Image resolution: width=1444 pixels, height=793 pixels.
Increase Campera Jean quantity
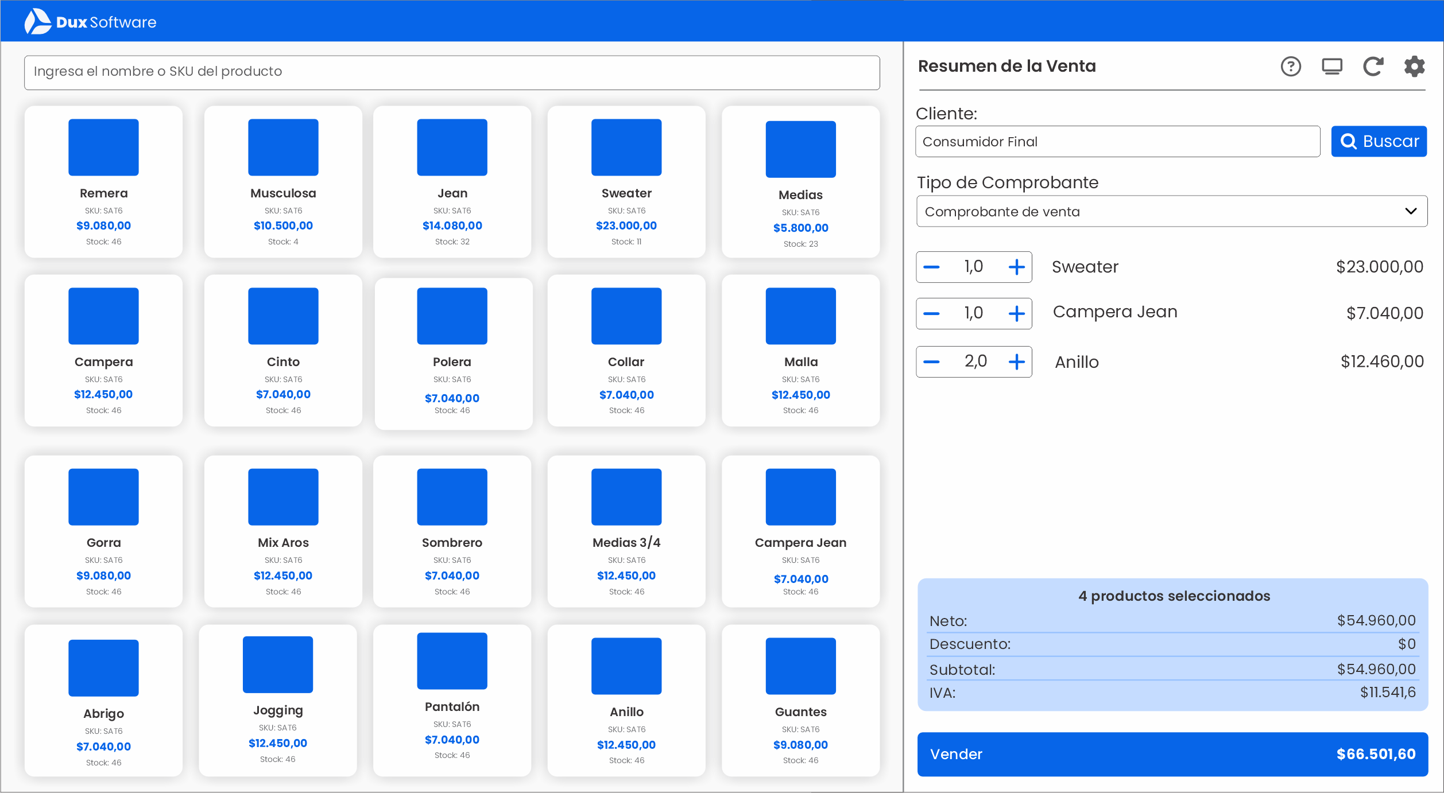(1016, 313)
